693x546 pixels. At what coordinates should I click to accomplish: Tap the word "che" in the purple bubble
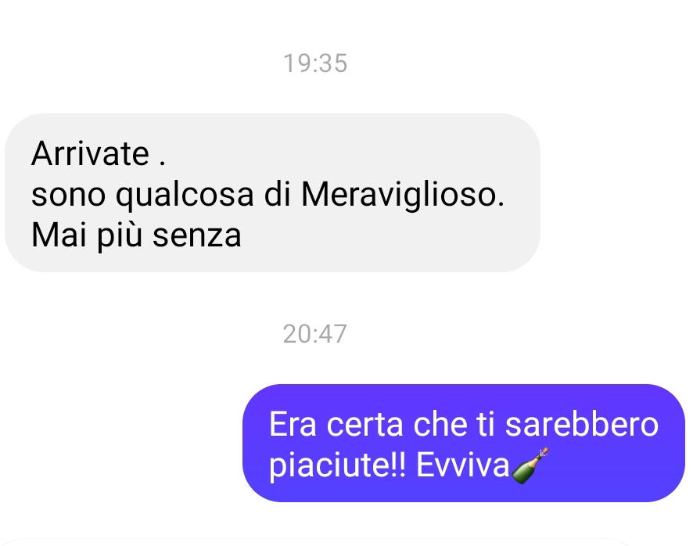pos(440,425)
